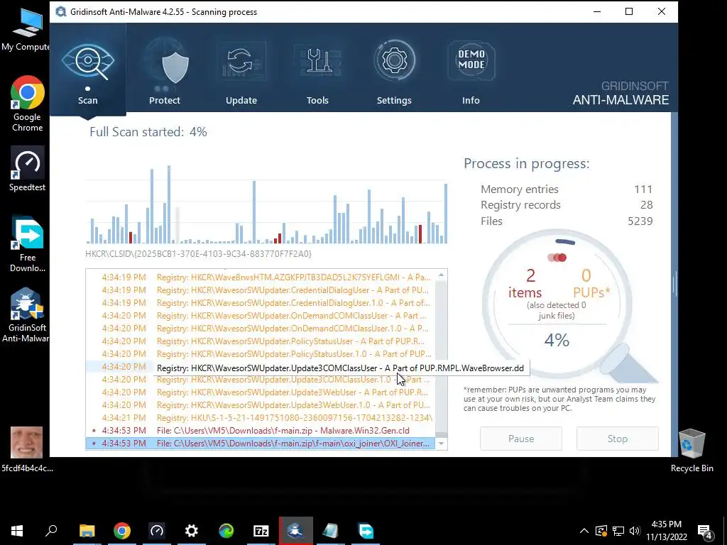
Task: Click the 0 PUPs counter
Action: click(591, 284)
